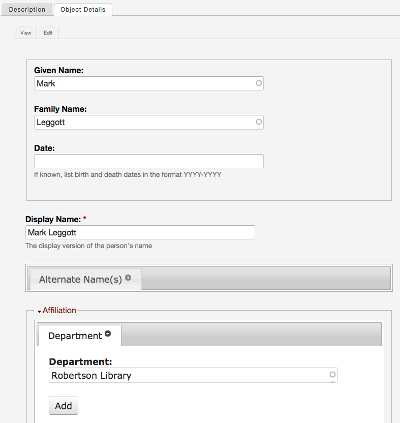Viewport: 400px width, 423px height.
Task: Open the View sub-tab
Action: (x=26, y=33)
